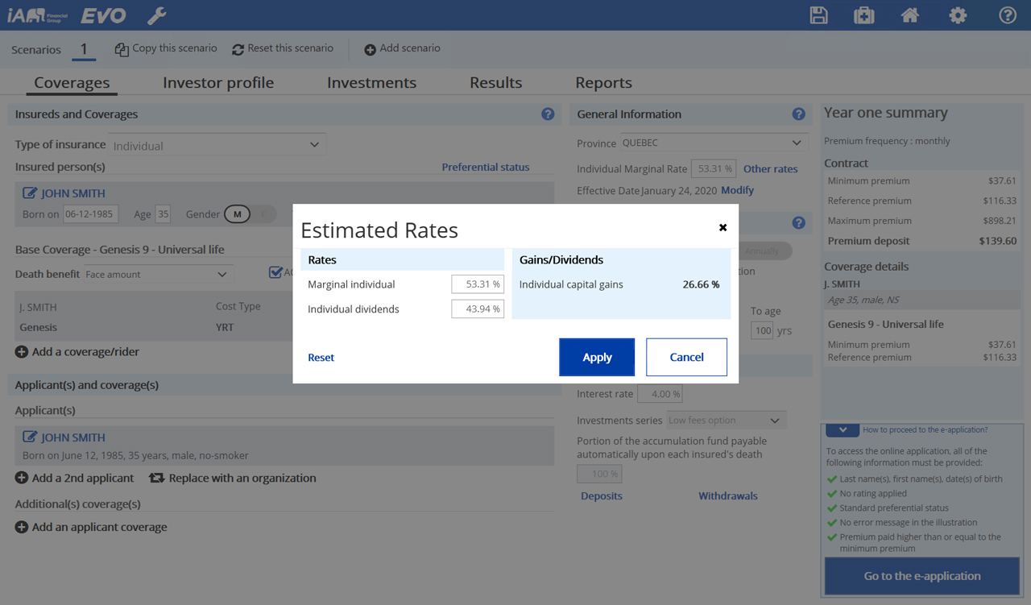Viewport: 1031px width, 605px height.
Task: Click the wrench tools icon
Action: [x=157, y=15]
